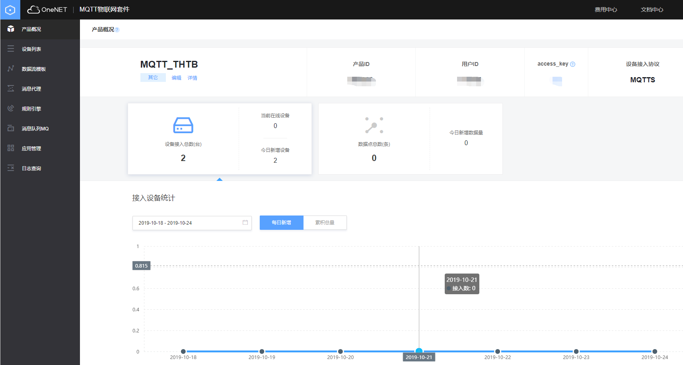Click the data points icon above 数据点总数
This screenshot has height=365, width=683.
click(x=374, y=125)
